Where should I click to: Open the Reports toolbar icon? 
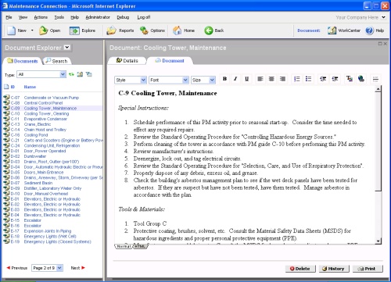click(120, 30)
